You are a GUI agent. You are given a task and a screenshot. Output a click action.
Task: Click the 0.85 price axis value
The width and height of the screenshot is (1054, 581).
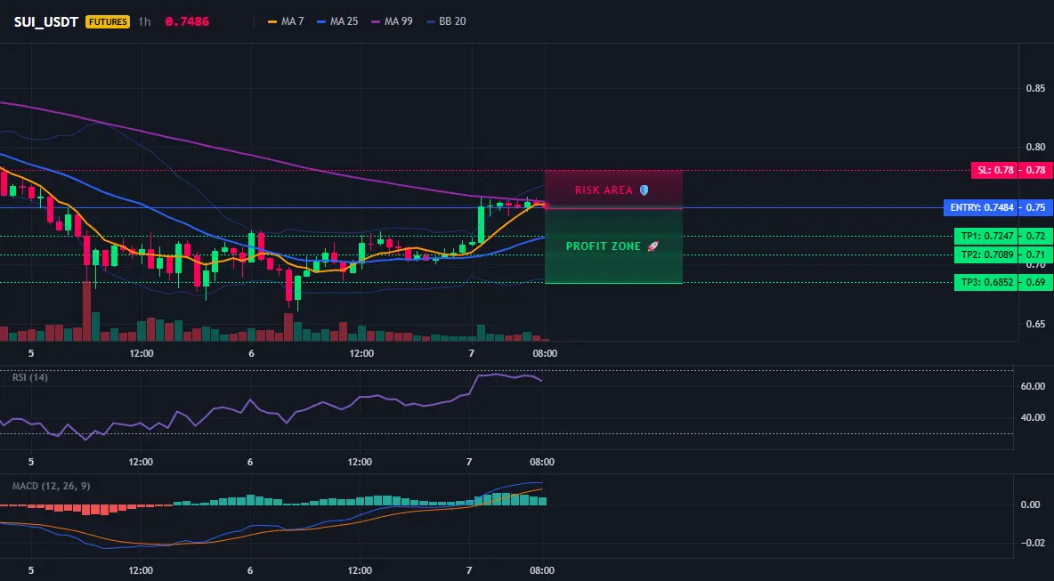[x=1036, y=89]
